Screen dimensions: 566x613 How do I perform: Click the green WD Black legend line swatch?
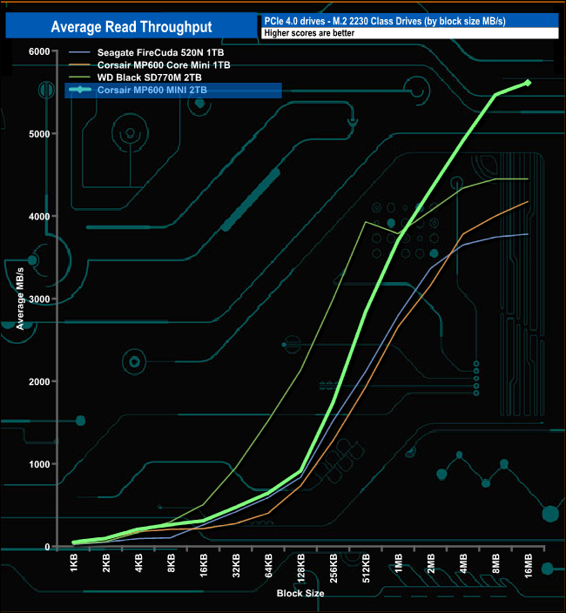pyautogui.click(x=79, y=77)
